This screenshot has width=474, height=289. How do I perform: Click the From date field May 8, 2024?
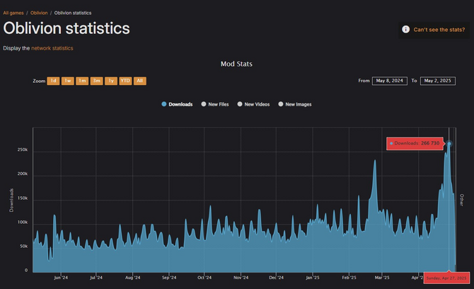point(389,81)
